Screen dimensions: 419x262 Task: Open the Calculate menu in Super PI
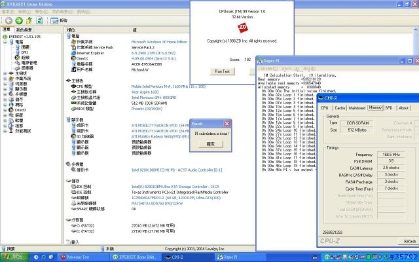coord(268,69)
